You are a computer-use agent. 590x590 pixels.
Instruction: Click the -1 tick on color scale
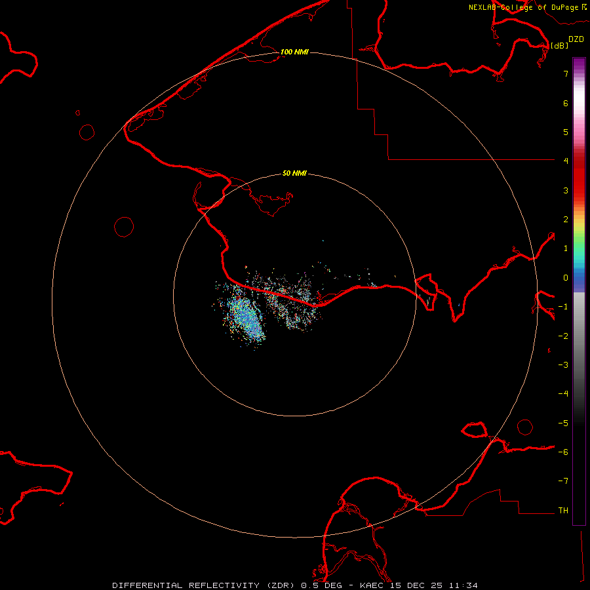(563, 307)
